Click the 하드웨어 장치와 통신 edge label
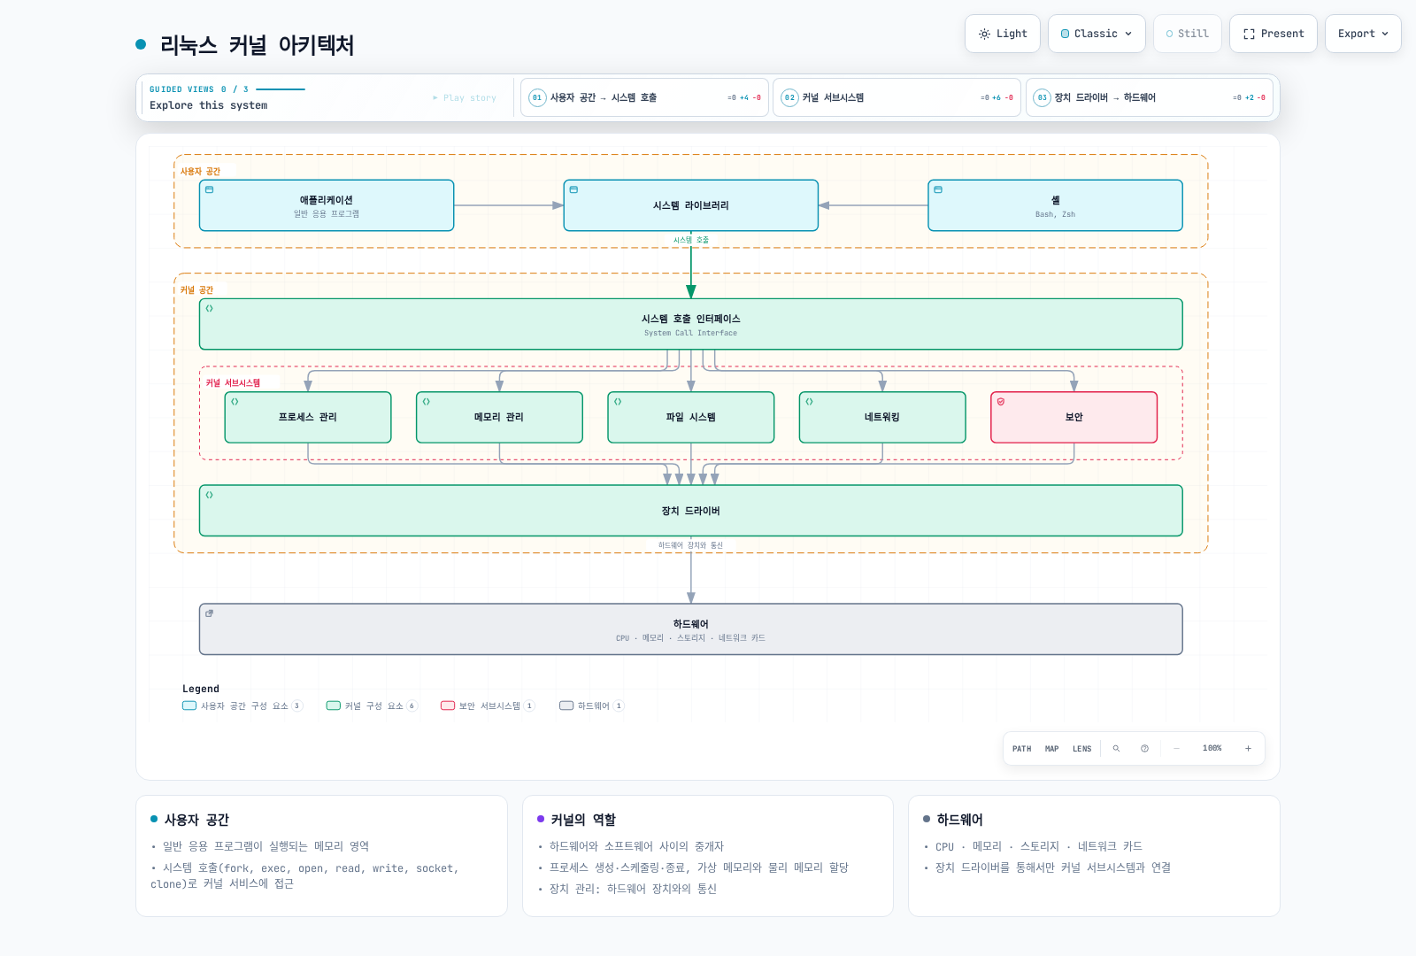This screenshot has width=1416, height=956. pos(691,545)
